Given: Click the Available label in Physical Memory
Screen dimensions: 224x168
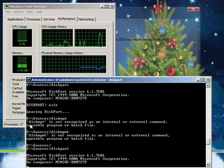Looking at the screenshot, I should click(x=18, y=92).
